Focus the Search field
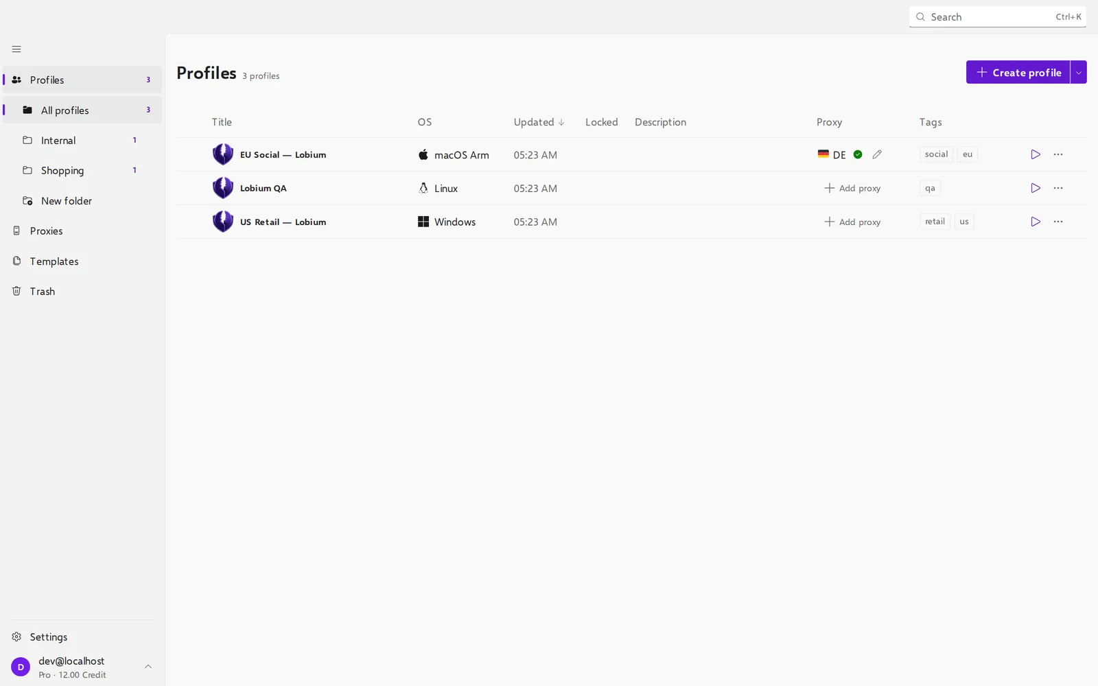 tap(998, 16)
